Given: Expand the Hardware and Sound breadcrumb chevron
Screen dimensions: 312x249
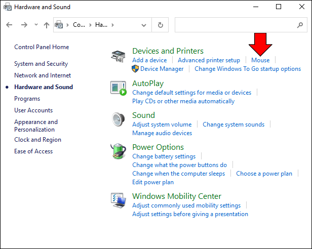Looking at the screenshot, I should (112, 25).
